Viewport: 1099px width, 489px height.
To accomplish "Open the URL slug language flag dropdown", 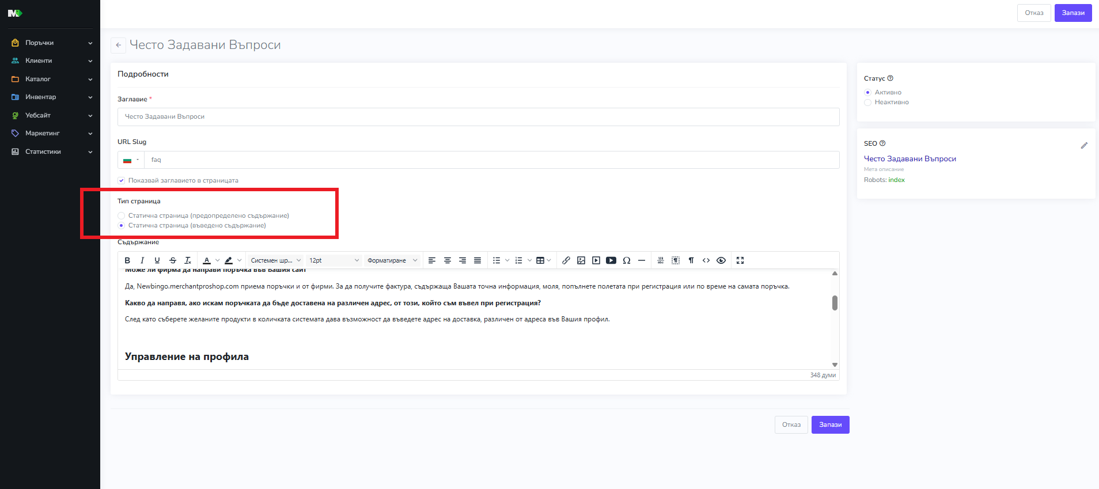I will pyautogui.click(x=131, y=160).
